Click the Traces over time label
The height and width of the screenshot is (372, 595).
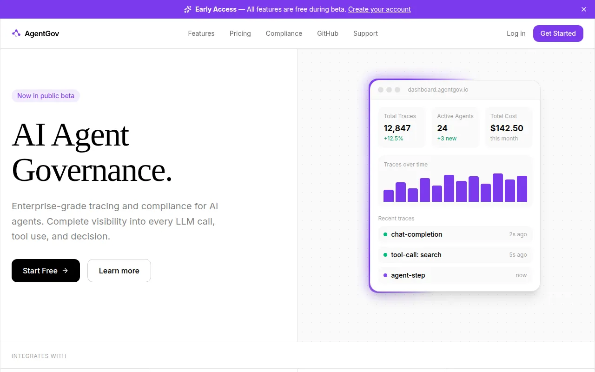tap(406, 165)
